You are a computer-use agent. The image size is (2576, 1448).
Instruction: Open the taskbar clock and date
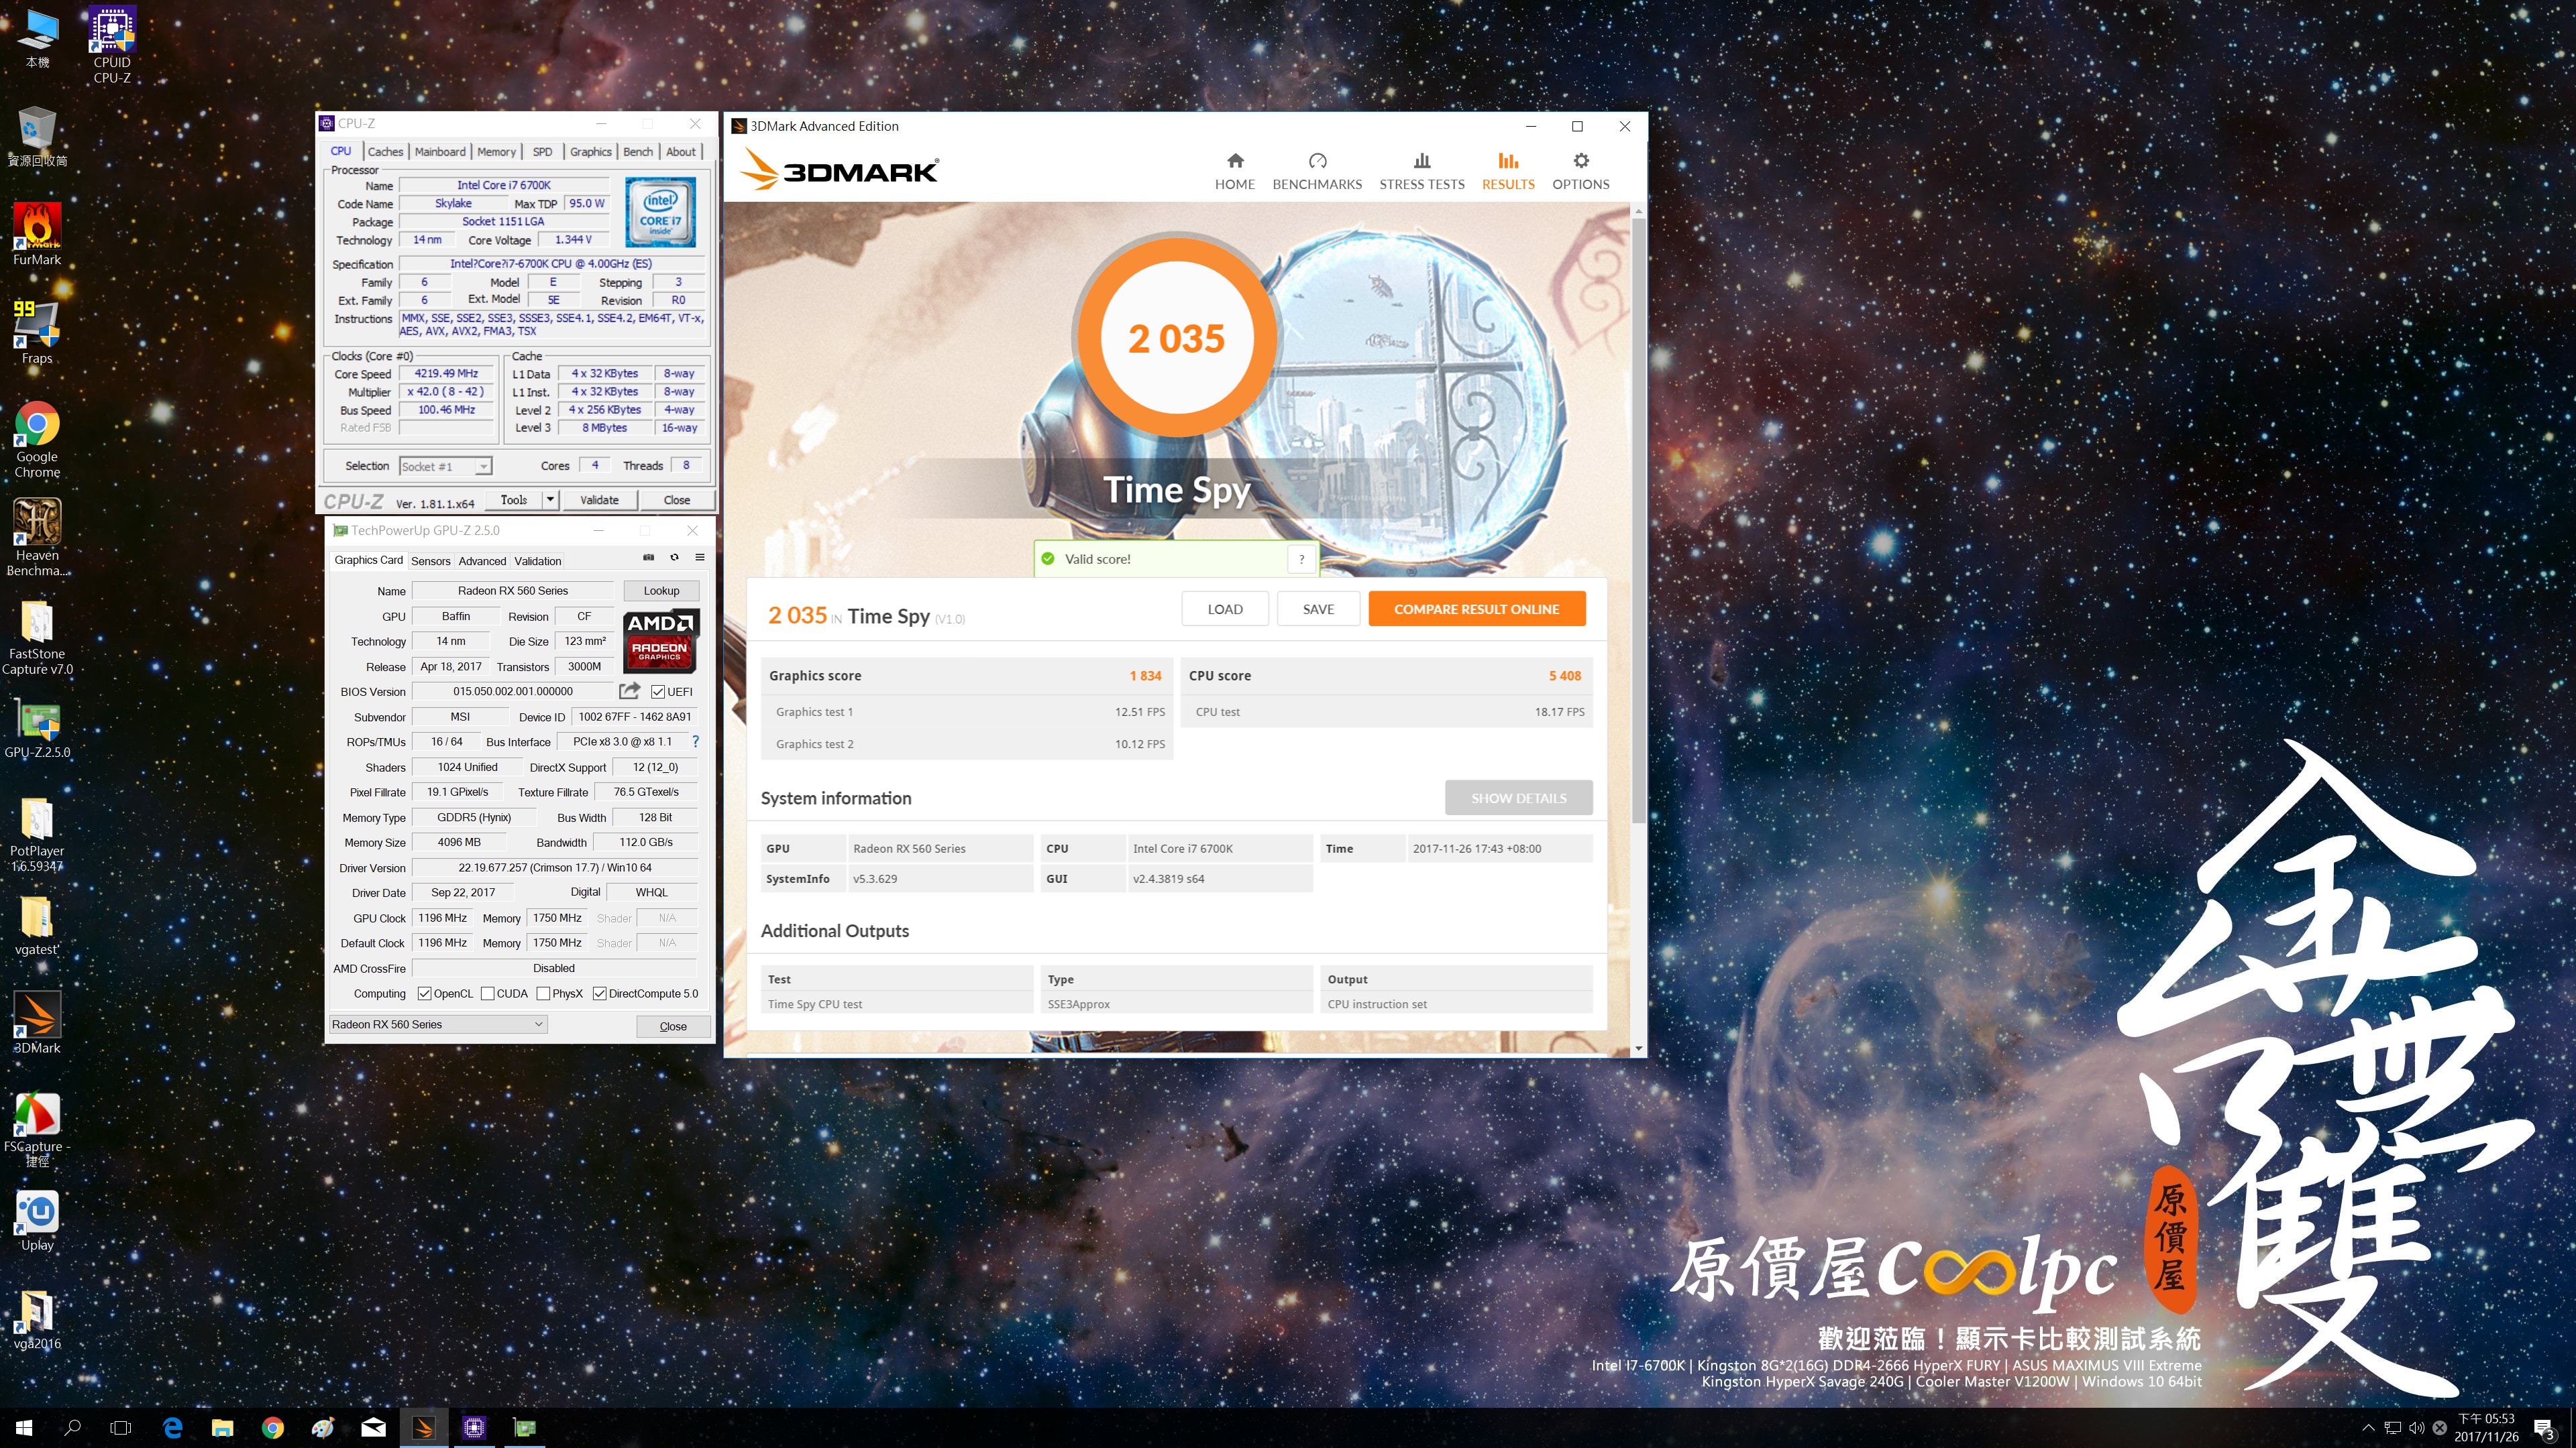[2485, 1427]
